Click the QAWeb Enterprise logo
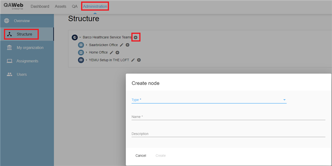 tap(13, 6)
